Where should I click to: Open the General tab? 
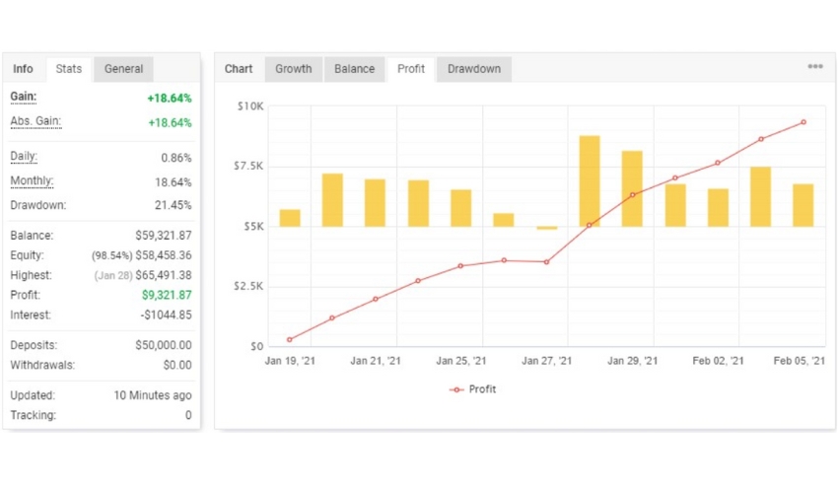click(x=123, y=69)
